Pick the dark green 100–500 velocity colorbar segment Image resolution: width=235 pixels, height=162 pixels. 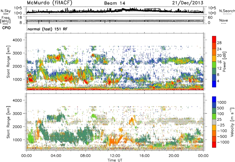click(x=214, y=111)
